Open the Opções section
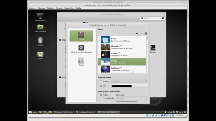The height and width of the screenshot is (121, 216). tap(81, 62)
